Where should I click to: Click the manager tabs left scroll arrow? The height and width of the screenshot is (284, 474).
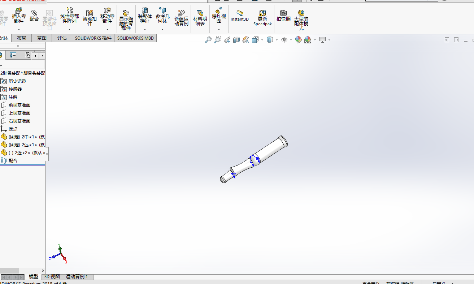(35, 56)
